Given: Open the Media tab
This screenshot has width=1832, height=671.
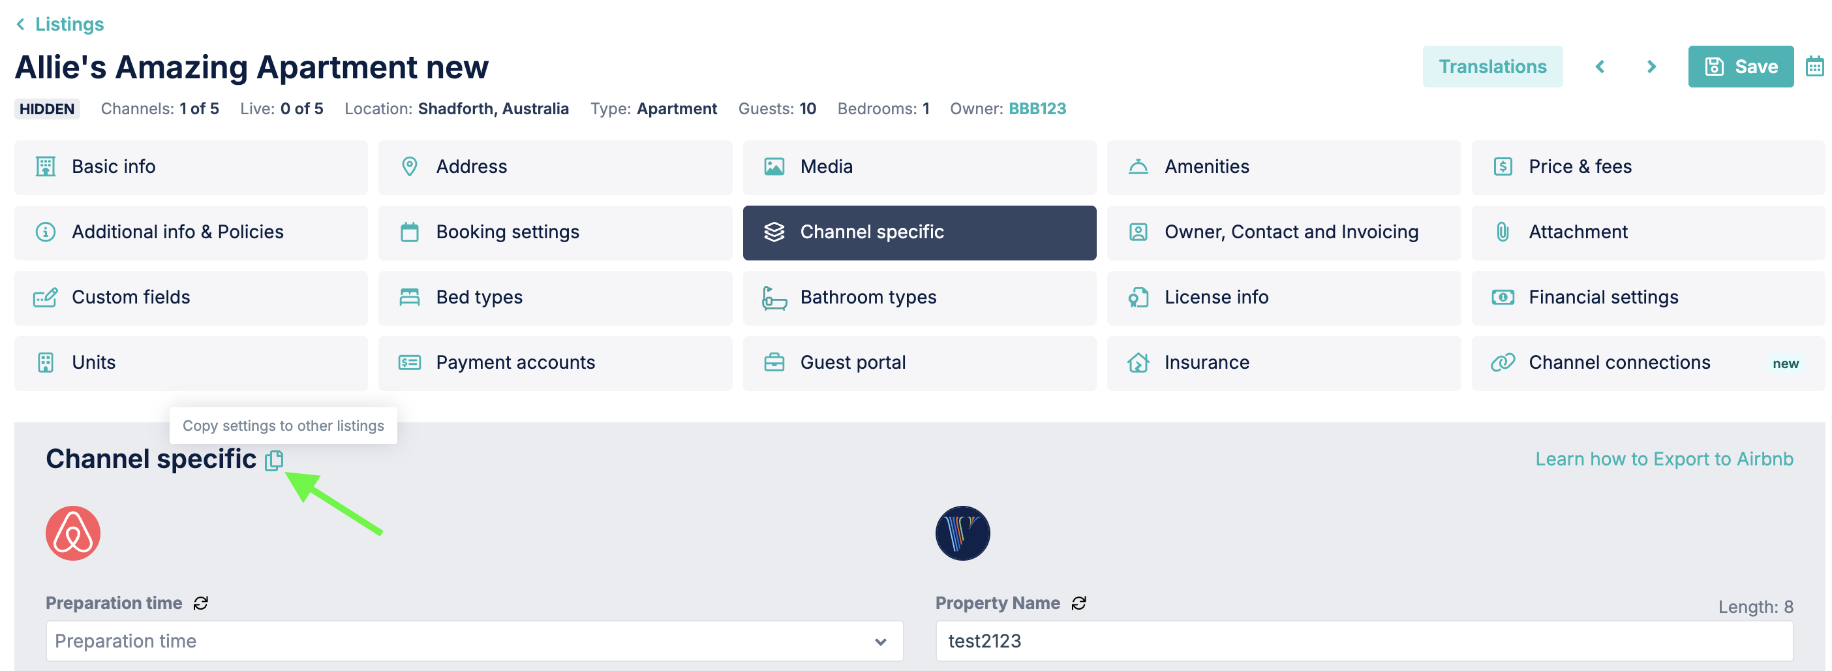Looking at the screenshot, I should [919, 167].
